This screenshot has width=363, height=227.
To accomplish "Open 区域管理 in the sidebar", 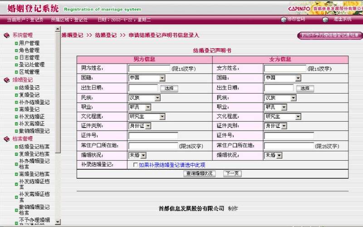I will click(x=29, y=72).
